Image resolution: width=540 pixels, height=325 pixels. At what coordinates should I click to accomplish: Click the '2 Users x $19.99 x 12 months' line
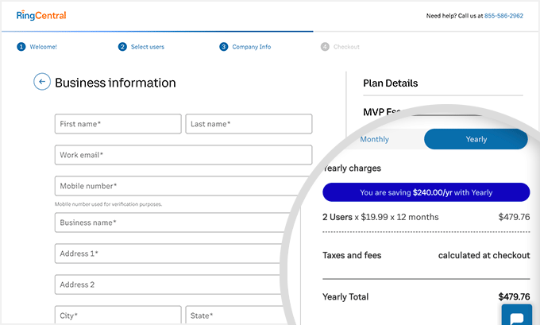[380, 217]
